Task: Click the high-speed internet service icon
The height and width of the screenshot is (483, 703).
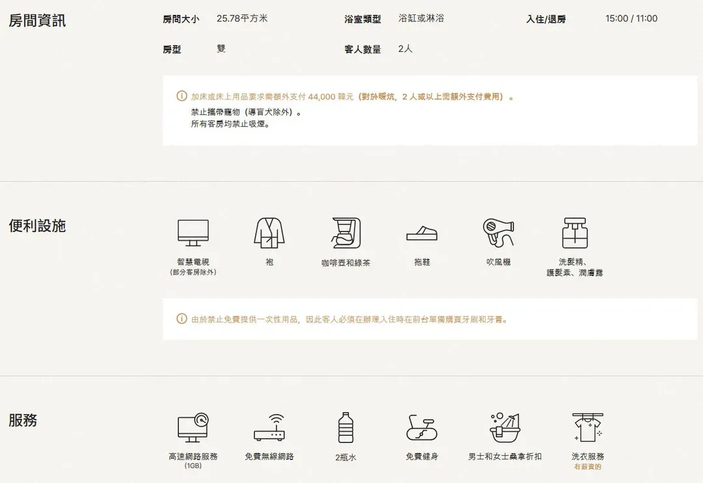Action: pos(193,427)
